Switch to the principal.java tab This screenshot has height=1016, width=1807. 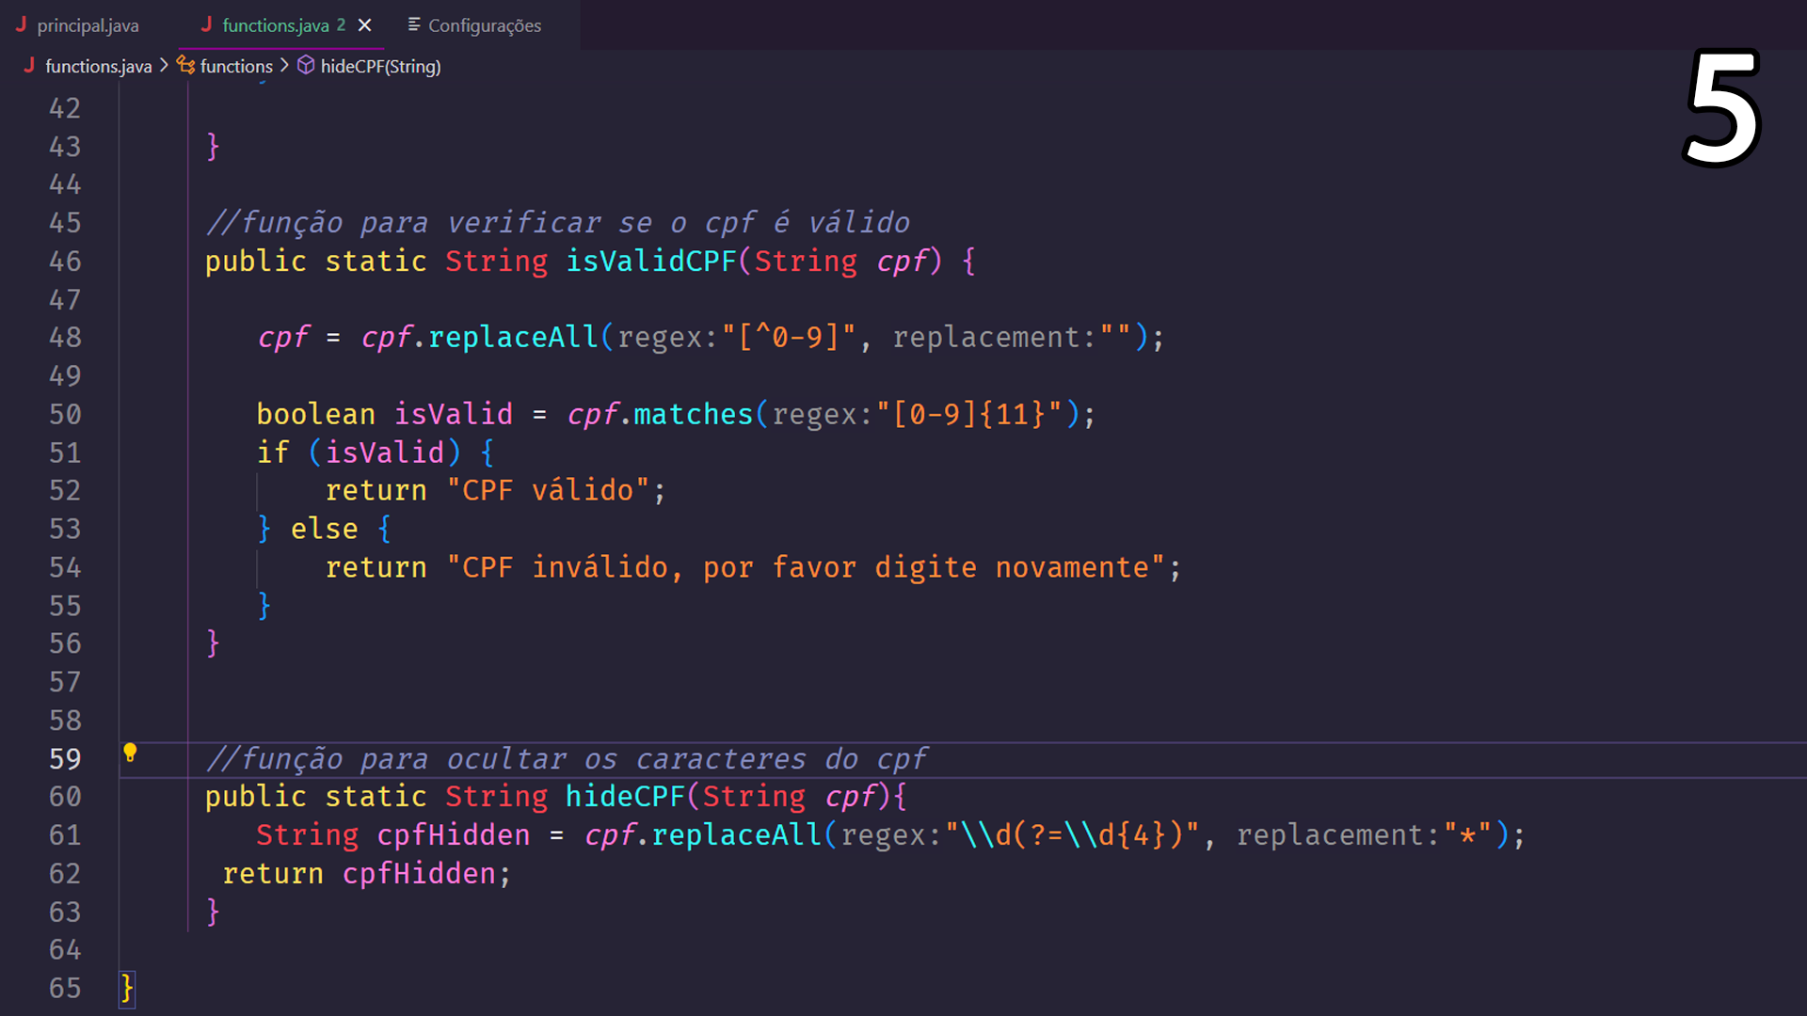77,25
